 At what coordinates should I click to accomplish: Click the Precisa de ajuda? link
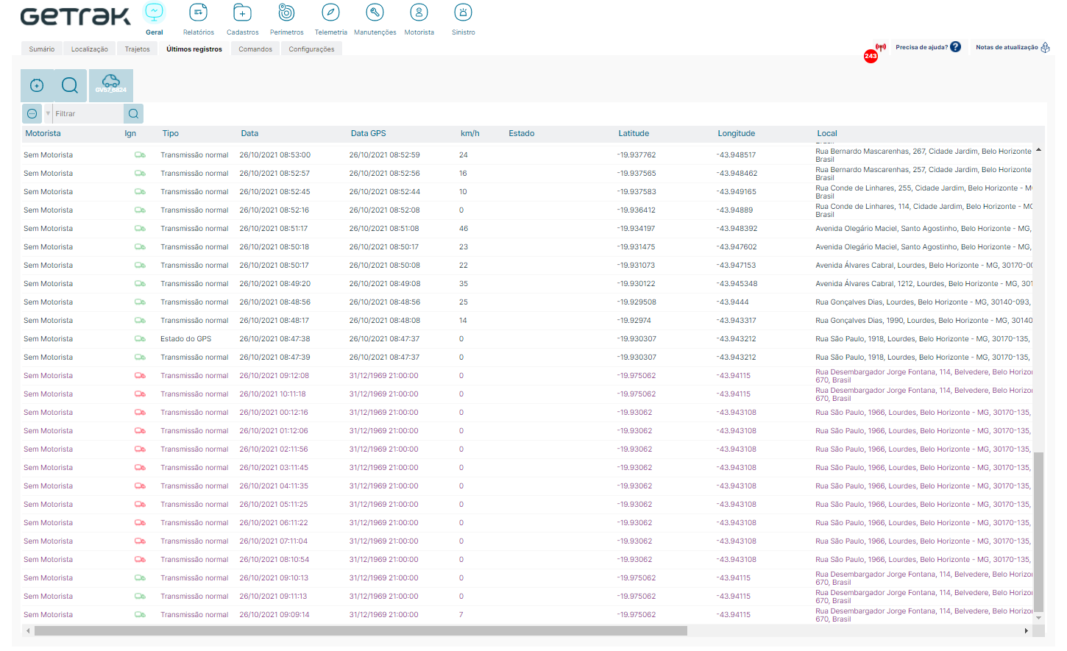921,47
